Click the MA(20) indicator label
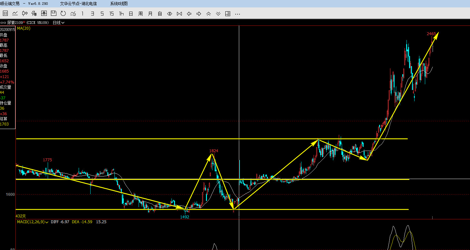 [x=24, y=28]
